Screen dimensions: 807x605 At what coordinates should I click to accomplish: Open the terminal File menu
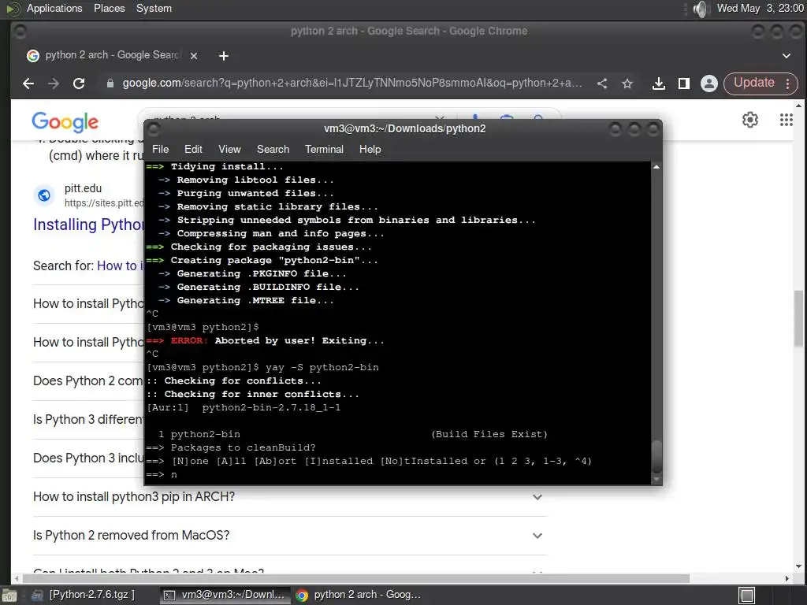click(x=160, y=149)
